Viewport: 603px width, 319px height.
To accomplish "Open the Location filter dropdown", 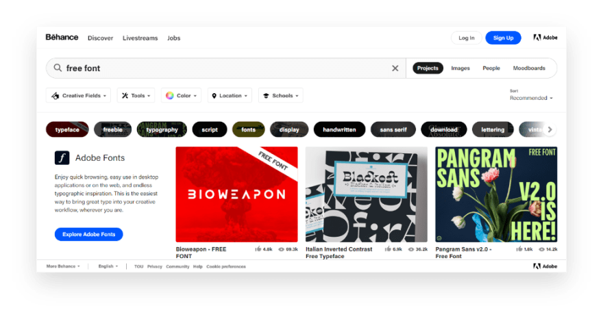I will click(x=230, y=95).
